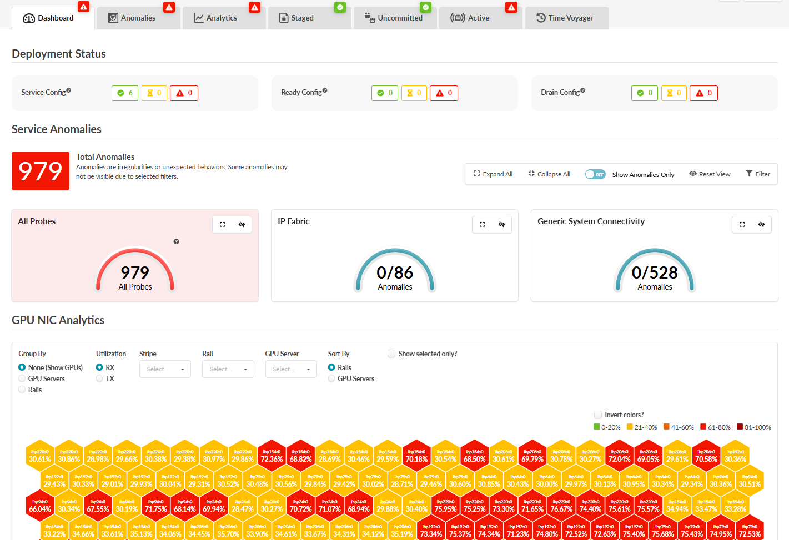Check Show selected only

tap(391, 354)
